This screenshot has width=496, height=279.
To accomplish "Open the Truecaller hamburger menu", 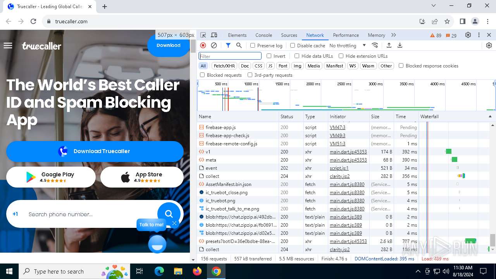I will coord(8,46).
